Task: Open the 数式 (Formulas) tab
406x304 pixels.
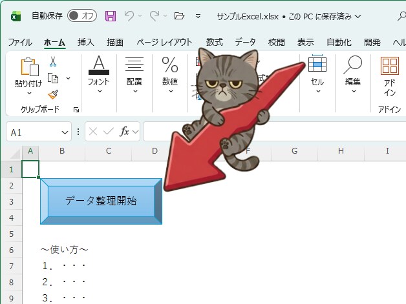Action: point(215,42)
